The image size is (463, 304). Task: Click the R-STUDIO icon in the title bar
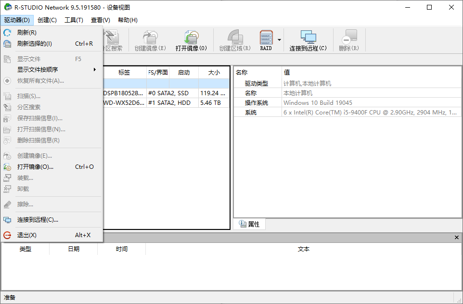click(x=7, y=7)
